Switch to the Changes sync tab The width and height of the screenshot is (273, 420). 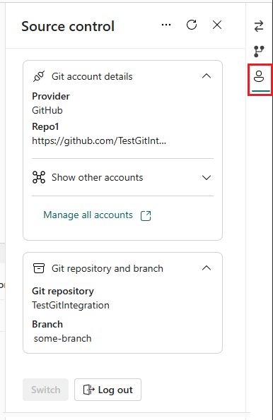coord(259,26)
